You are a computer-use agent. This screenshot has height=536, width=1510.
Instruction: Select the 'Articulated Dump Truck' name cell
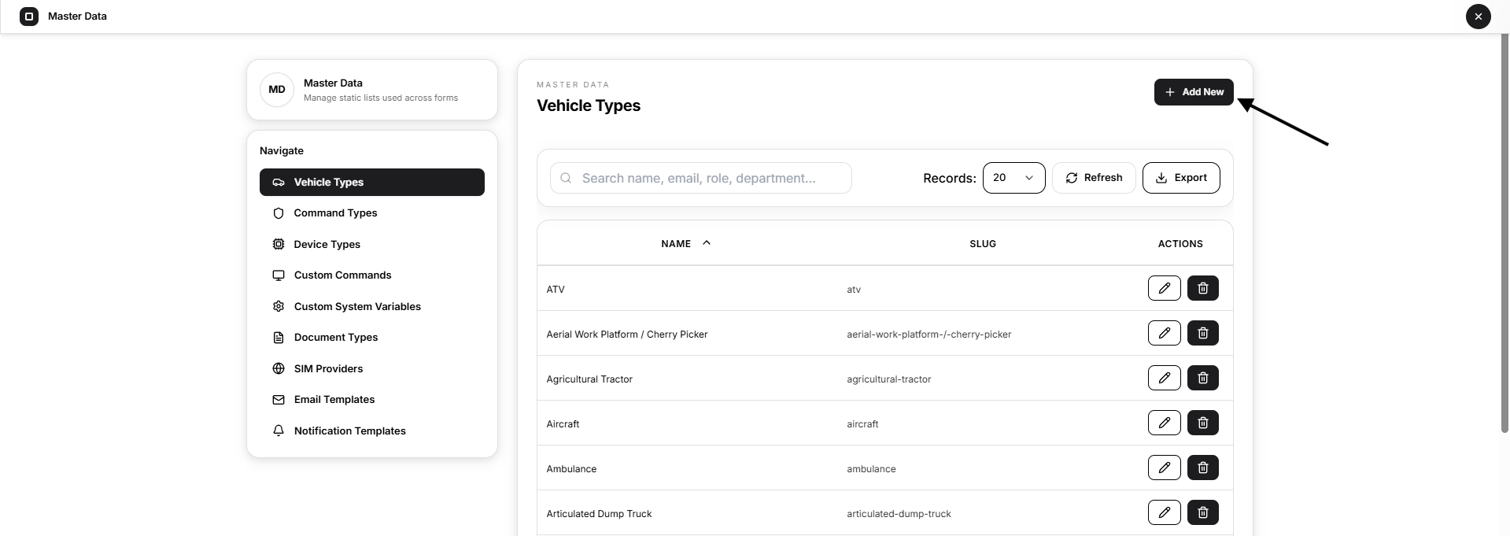tap(599, 514)
